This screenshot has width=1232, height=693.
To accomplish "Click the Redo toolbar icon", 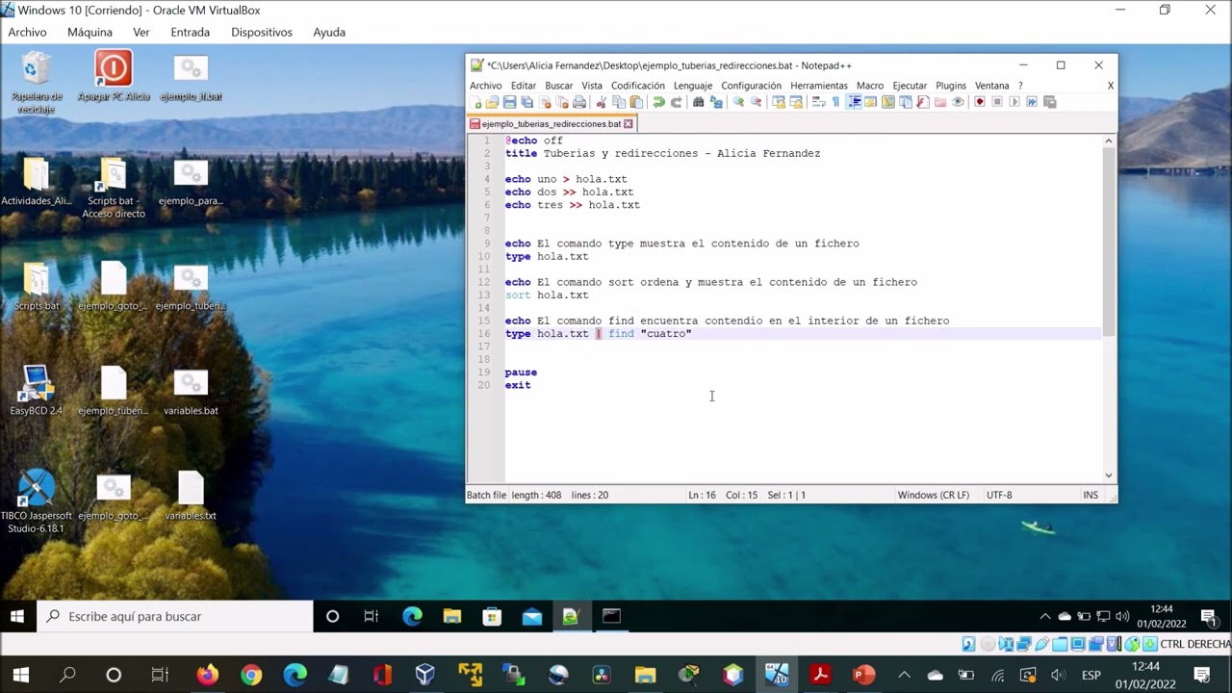I will click(x=677, y=102).
